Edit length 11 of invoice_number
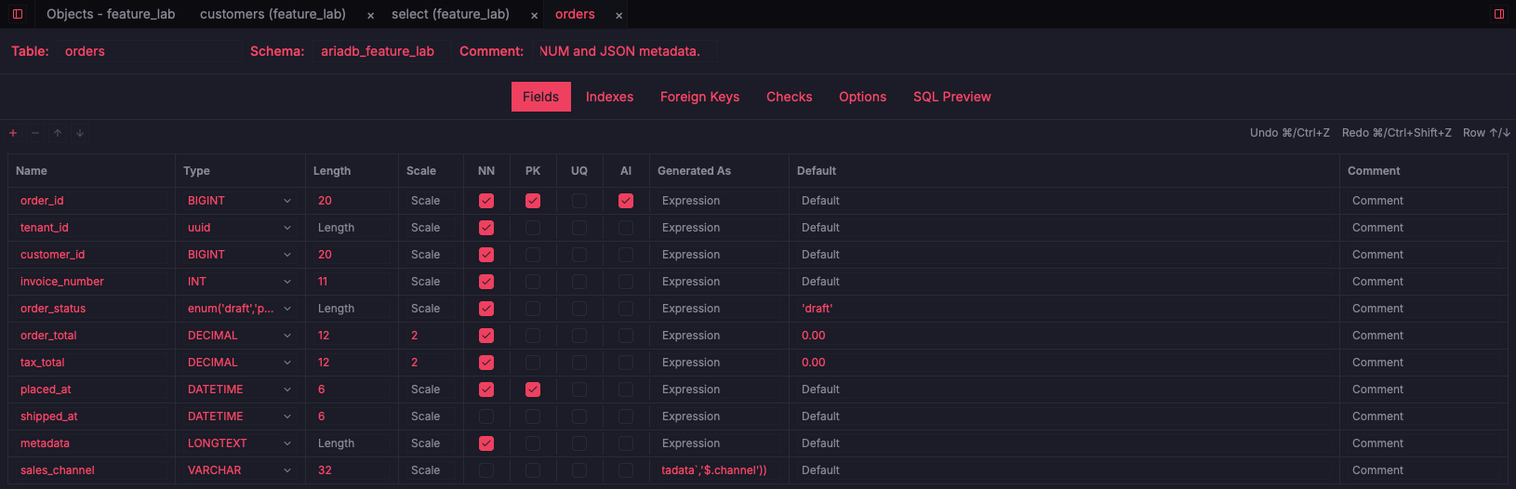The image size is (1516, 489). pyautogui.click(x=352, y=282)
